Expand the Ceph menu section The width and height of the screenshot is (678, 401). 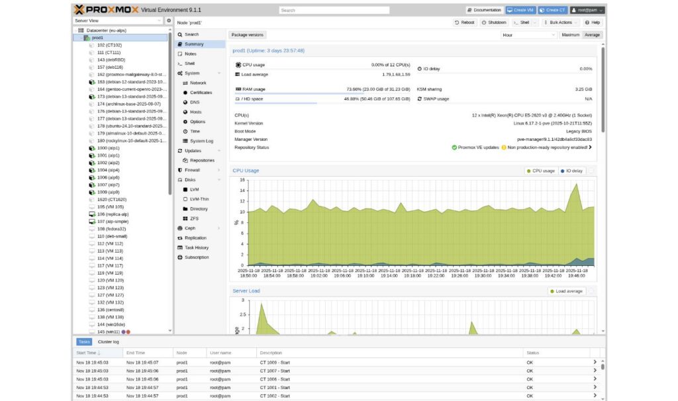pyautogui.click(x=219, y=228)
